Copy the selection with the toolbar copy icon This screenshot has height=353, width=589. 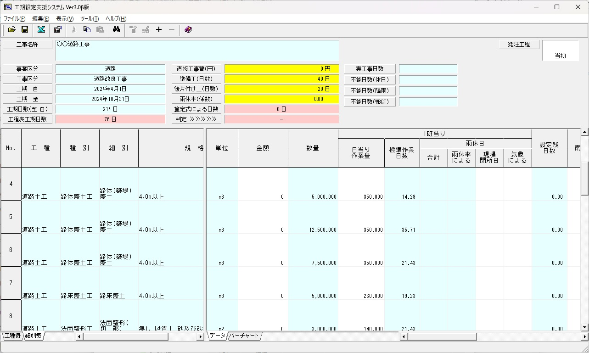coord(87,30)
